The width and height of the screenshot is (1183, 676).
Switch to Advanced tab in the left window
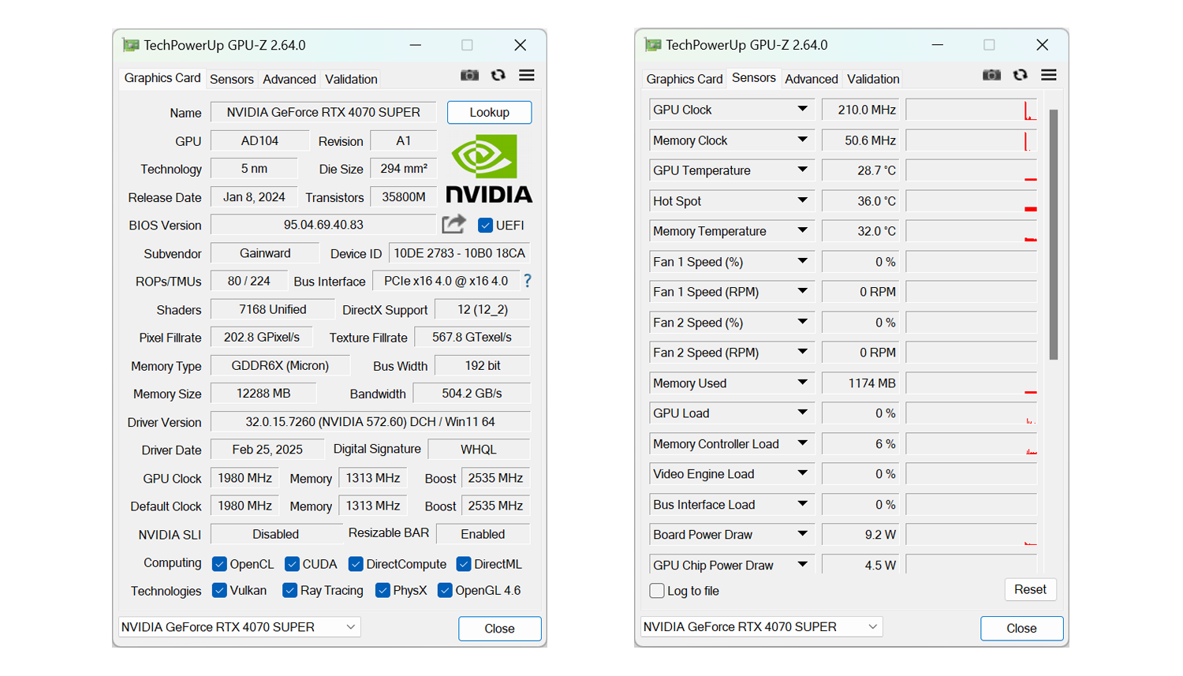click(x=289, y=79)
